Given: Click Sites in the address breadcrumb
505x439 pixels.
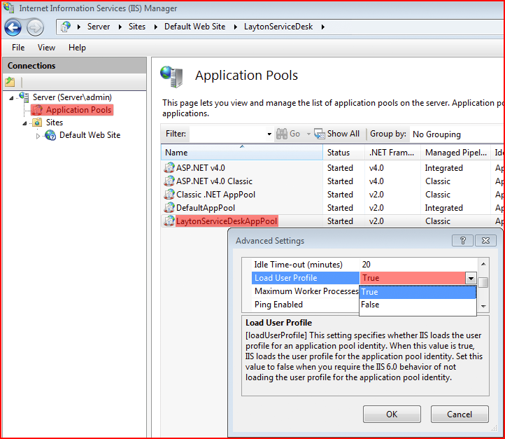Looking at the screenshot, I should coord(137,27).
